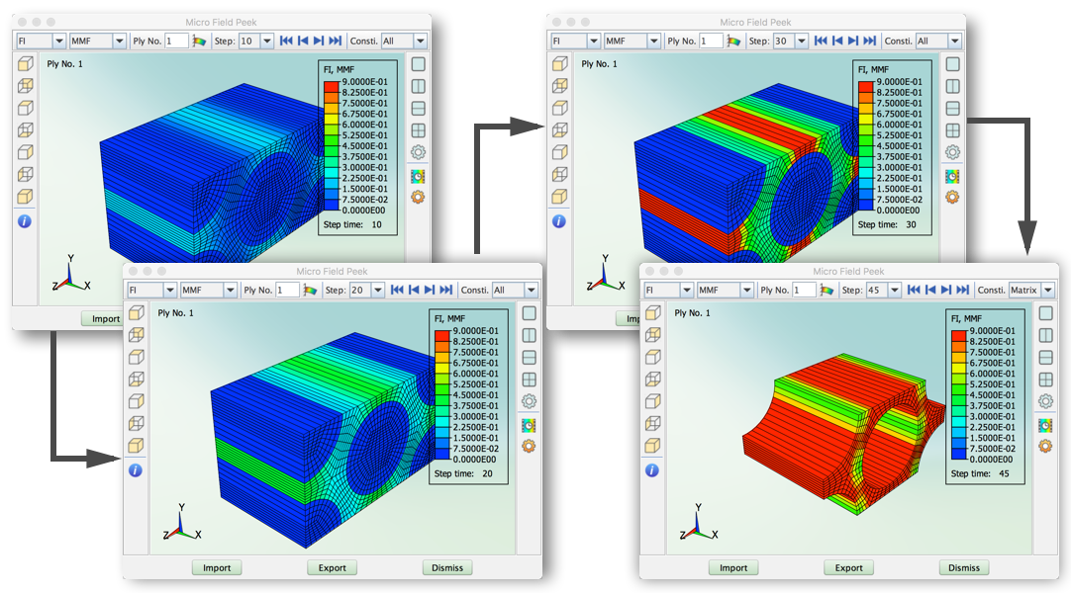Click the gray gear icon in the Step 30 window
Image resolution: width=1071 pixels, height=593 pixels.
(952, 152)
